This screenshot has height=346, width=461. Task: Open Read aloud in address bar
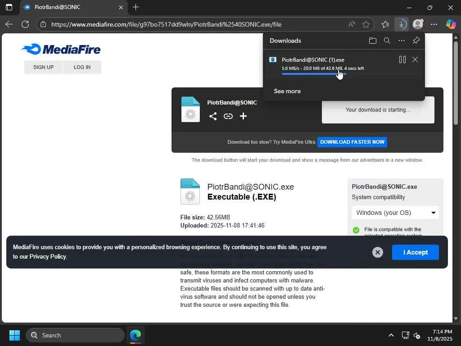pos(351,24)
